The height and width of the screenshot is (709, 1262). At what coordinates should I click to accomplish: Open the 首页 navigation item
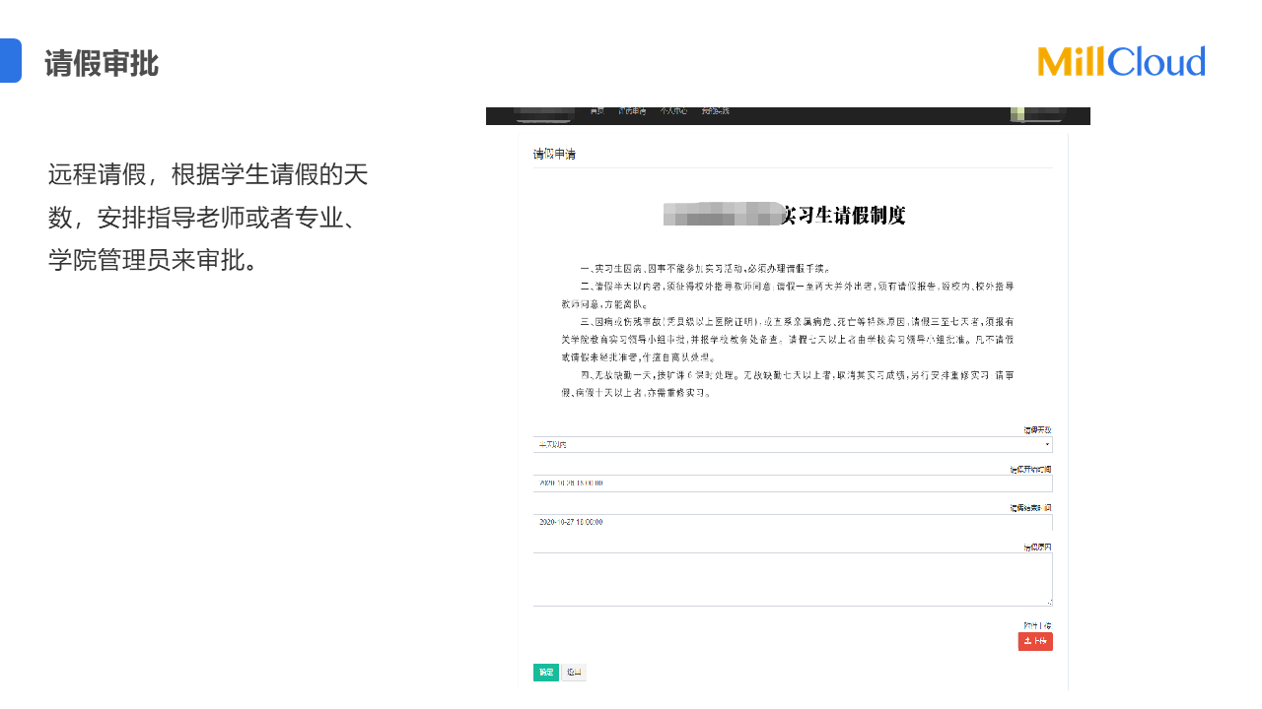pyautogui.click(x=596, y=111)
